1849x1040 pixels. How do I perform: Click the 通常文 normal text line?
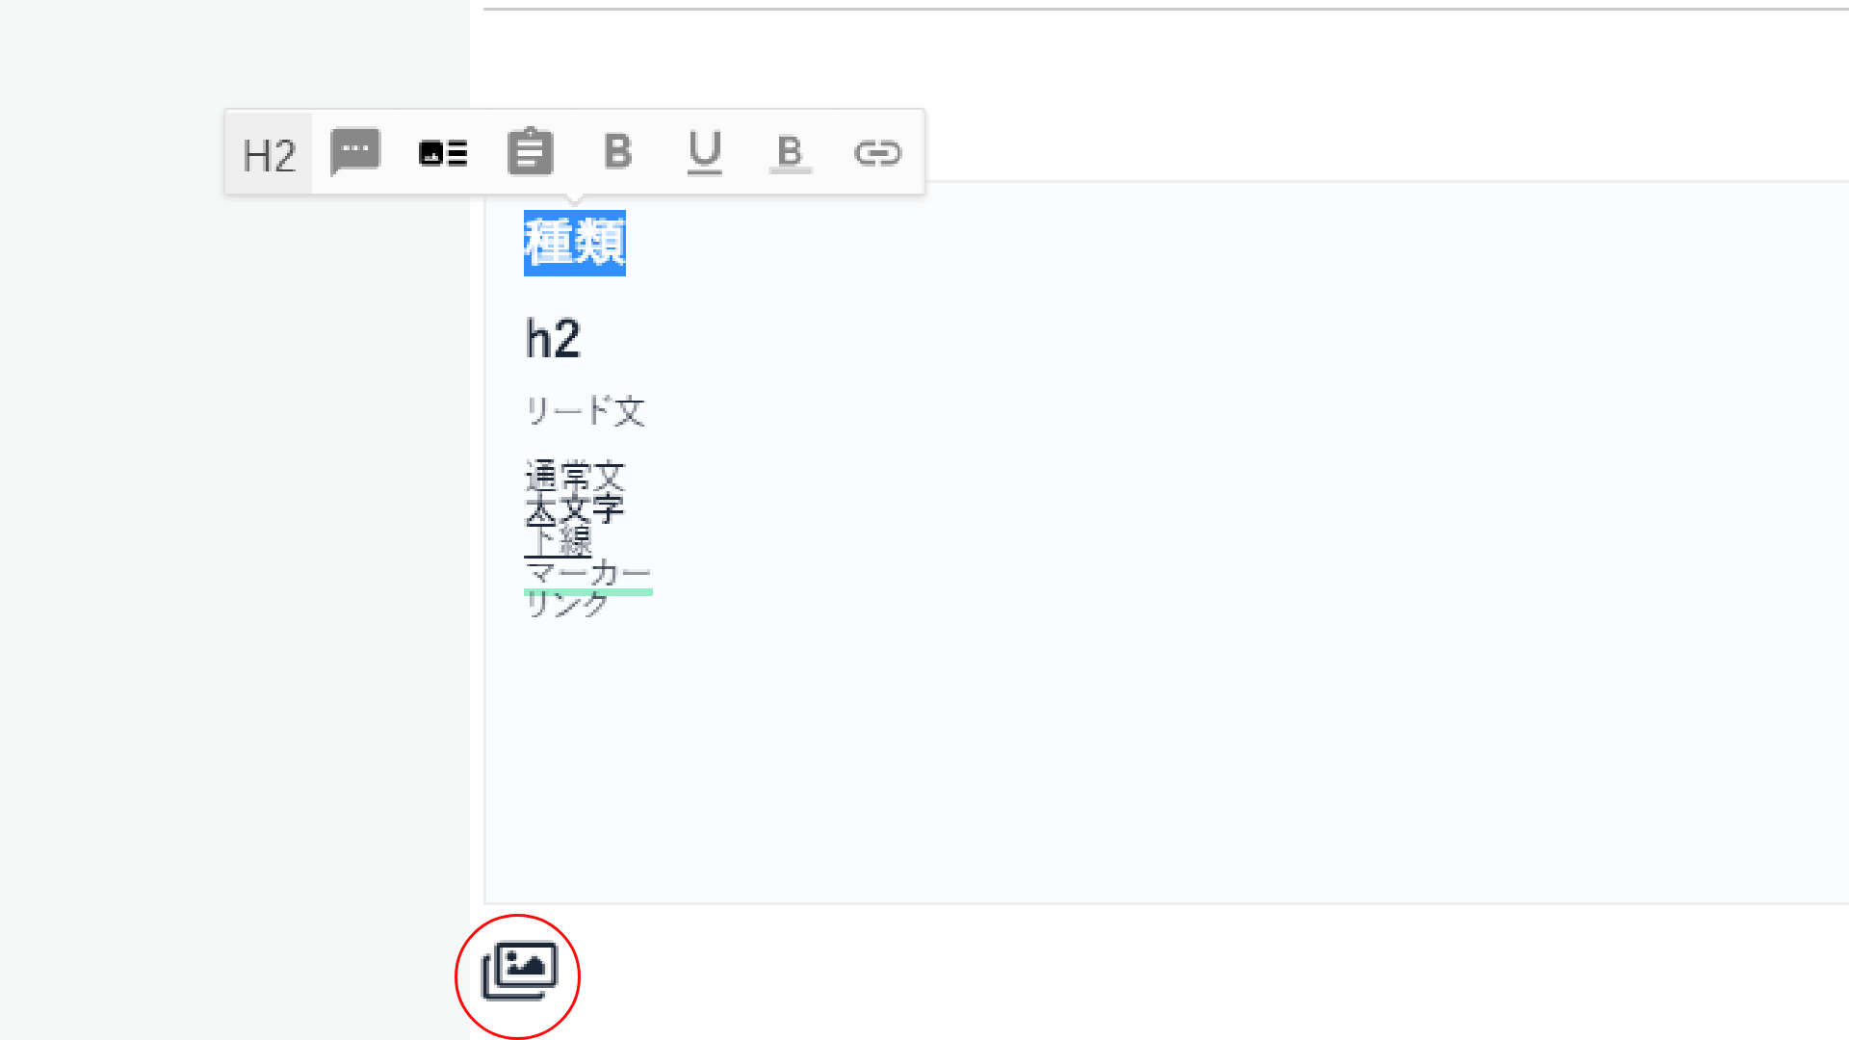tap(575, 474)
